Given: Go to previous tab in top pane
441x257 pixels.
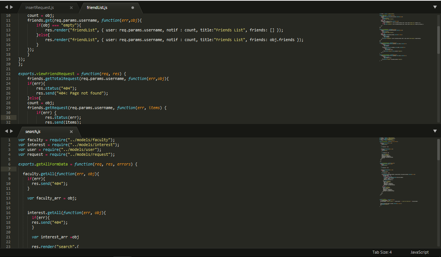Looking at the screenshot, I should pyautogui.click(x=6, y=7).
